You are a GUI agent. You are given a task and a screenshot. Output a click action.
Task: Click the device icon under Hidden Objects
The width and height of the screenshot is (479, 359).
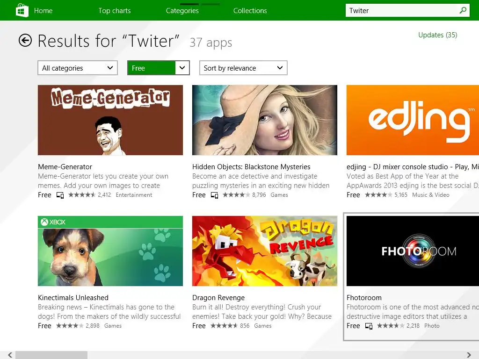(x=214, y=195)
